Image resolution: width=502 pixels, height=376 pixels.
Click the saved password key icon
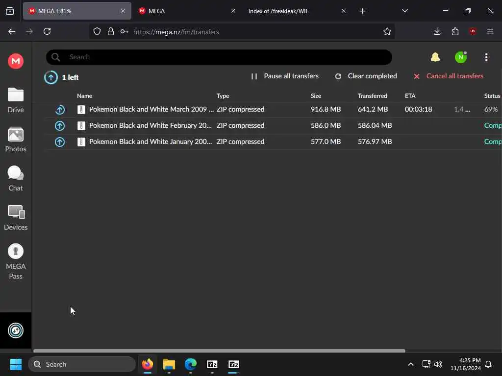[x=125, y=31]
